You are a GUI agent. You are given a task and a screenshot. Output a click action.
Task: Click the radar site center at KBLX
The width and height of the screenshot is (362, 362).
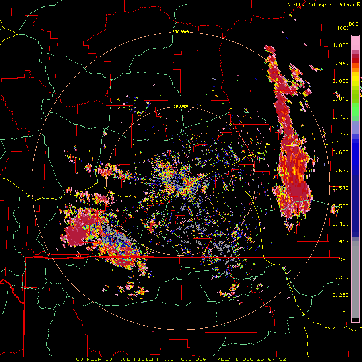(181, 181)
